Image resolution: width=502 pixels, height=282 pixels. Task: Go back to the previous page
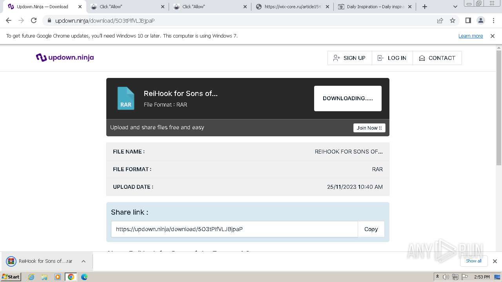pyautogui.click(x=9, y=20)
